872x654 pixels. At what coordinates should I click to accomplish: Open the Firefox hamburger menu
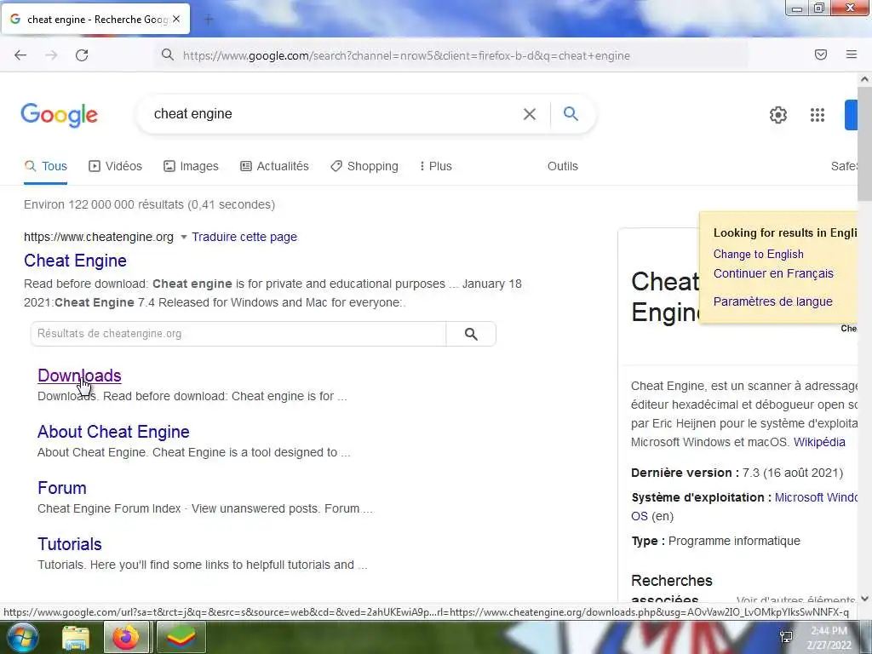tap(852, 54)
